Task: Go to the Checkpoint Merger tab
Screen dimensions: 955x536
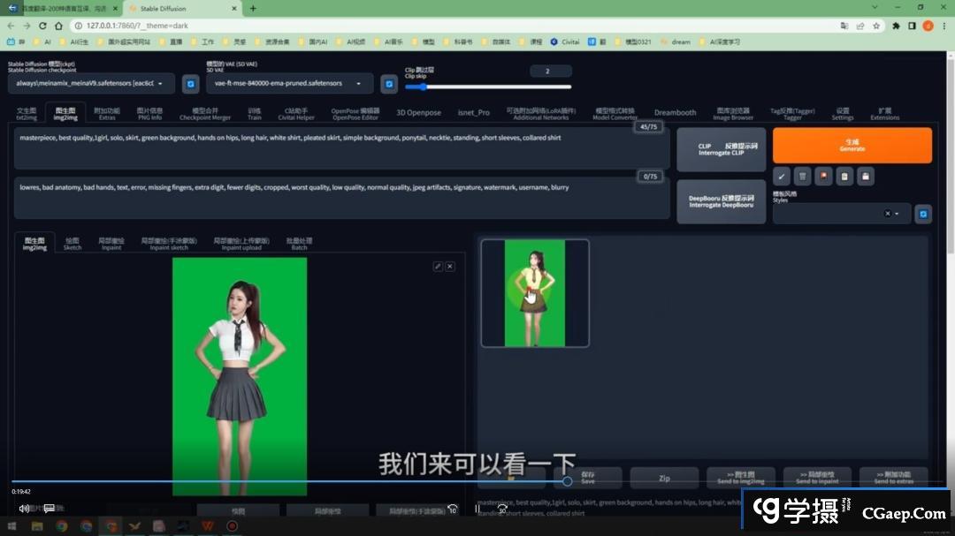Action: pyautogui.click(x=204, y=114)
